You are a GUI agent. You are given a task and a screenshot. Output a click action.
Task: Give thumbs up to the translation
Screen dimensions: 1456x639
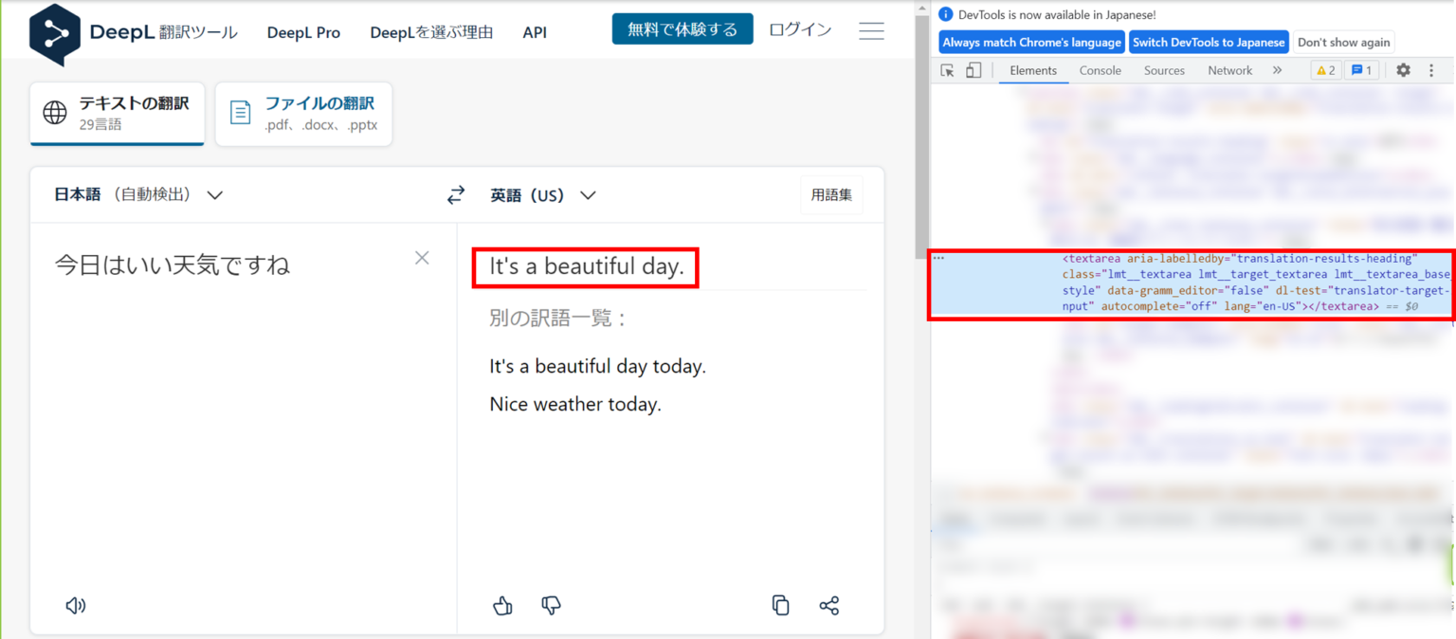tap(502, 605)
